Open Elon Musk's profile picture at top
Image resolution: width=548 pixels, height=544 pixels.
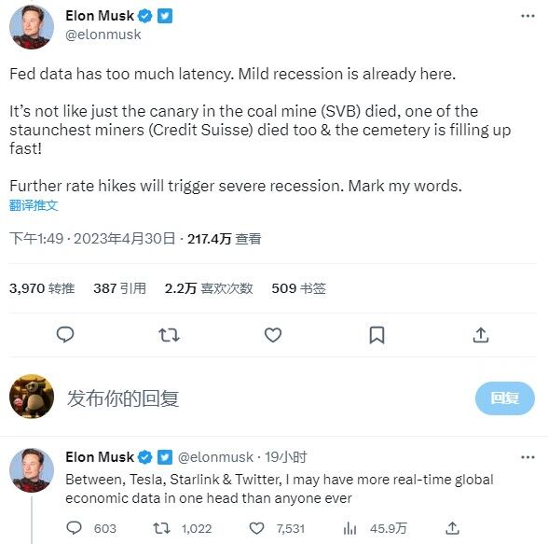(32, 27)
